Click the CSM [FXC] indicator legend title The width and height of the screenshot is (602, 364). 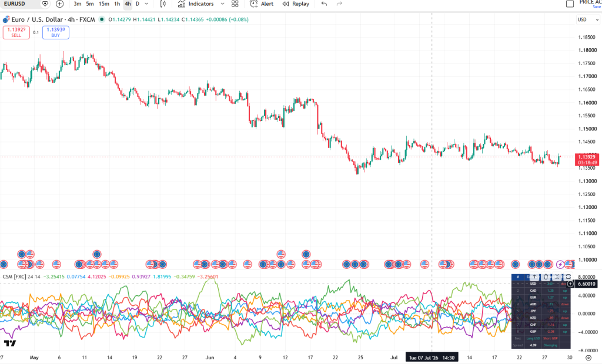[x=14, y=277]
